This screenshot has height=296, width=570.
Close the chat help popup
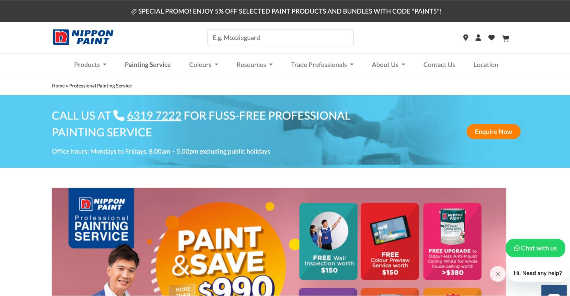pos(498,274)
